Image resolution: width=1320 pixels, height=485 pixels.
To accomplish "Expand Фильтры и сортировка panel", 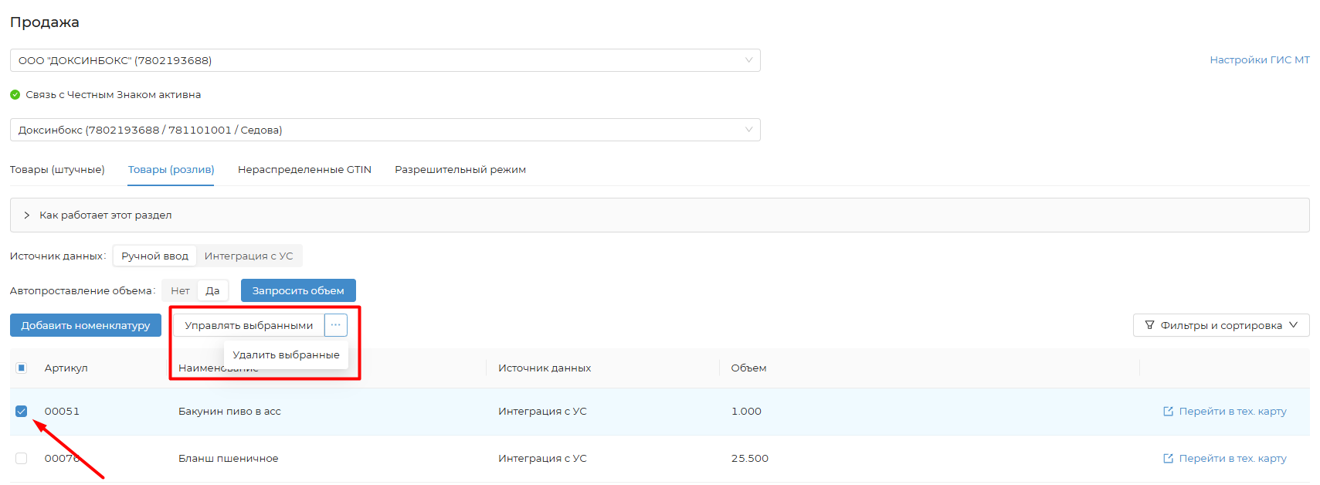I will point(1220,325).
